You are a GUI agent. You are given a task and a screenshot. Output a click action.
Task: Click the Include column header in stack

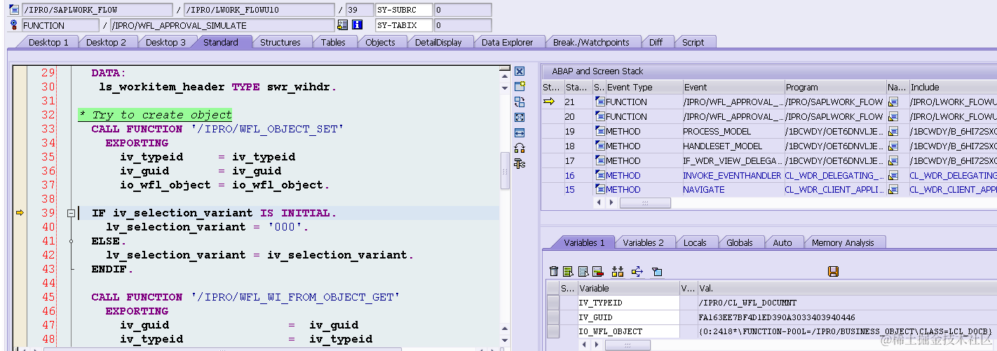point(953,88)
